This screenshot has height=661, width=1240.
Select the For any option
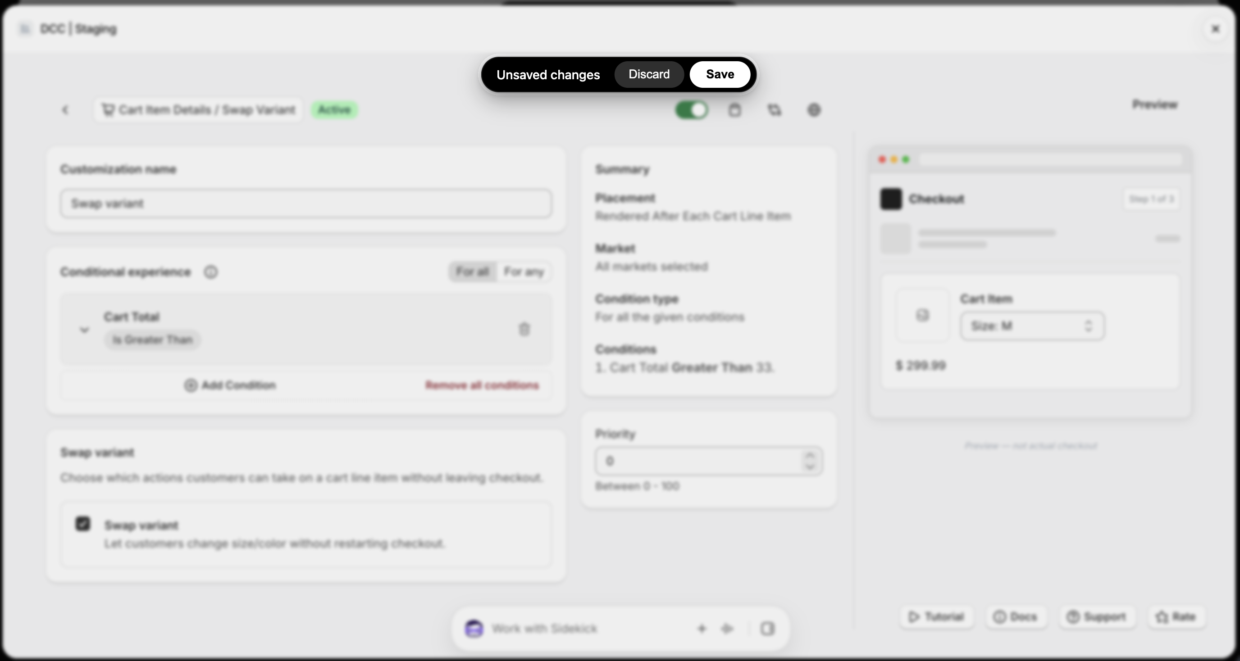pos(524,272)
